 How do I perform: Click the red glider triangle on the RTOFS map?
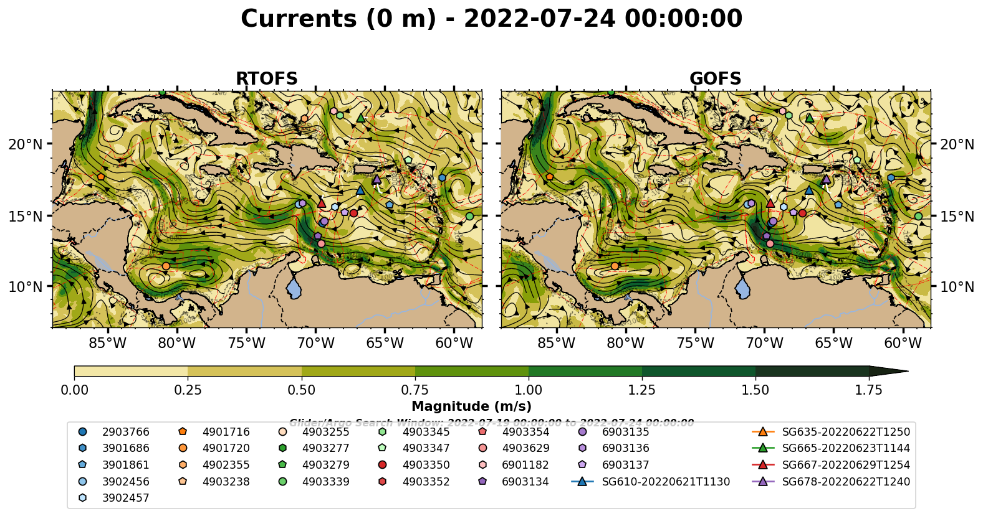point(322,203)
